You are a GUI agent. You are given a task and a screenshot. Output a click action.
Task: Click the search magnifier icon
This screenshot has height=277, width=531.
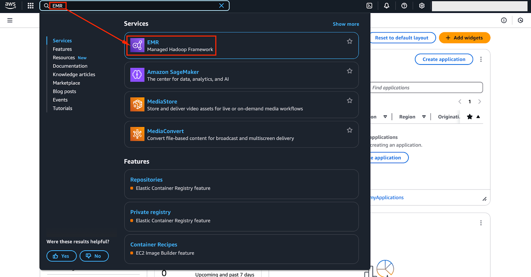pyautogui.click(x=46, y=6)
